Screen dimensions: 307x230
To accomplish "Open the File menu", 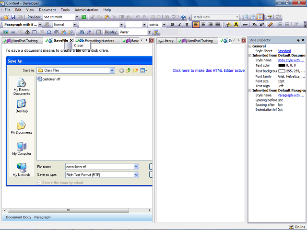I will click(8, 10).
